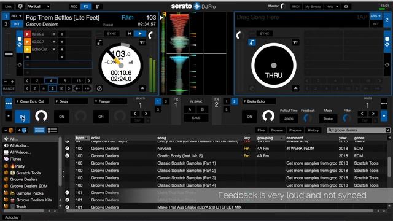
Task: Trigger the orange 00:00.7 cue point
Action: [27, 42]
